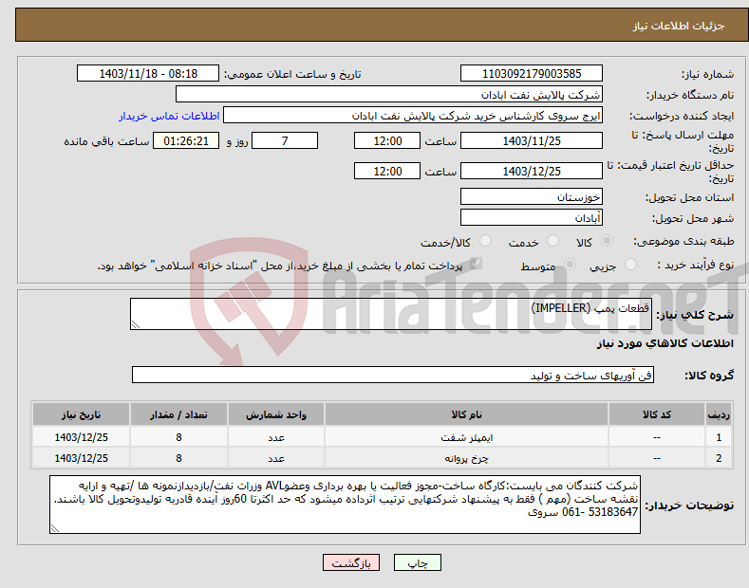The height and width of the screenshot is (588, 749).
Task: Click the ایمپلر شفت item cell
Action: tap(466, 437)
